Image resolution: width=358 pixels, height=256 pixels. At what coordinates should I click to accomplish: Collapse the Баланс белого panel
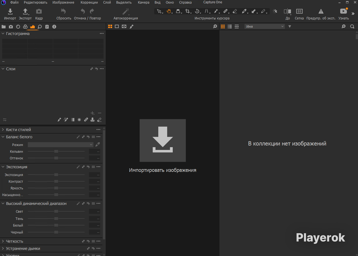click(x=3, y=137)
